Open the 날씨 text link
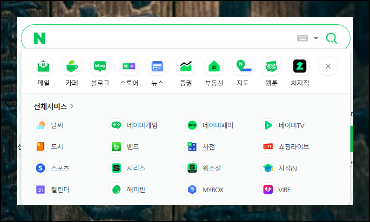 point(57,126)
